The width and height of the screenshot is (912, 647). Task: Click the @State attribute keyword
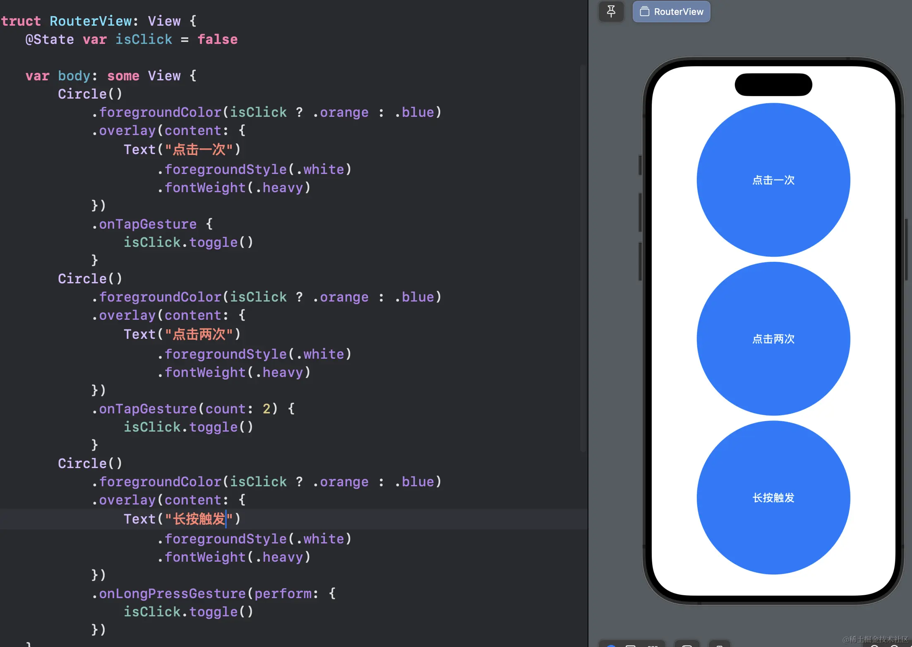tap(50, 39)
